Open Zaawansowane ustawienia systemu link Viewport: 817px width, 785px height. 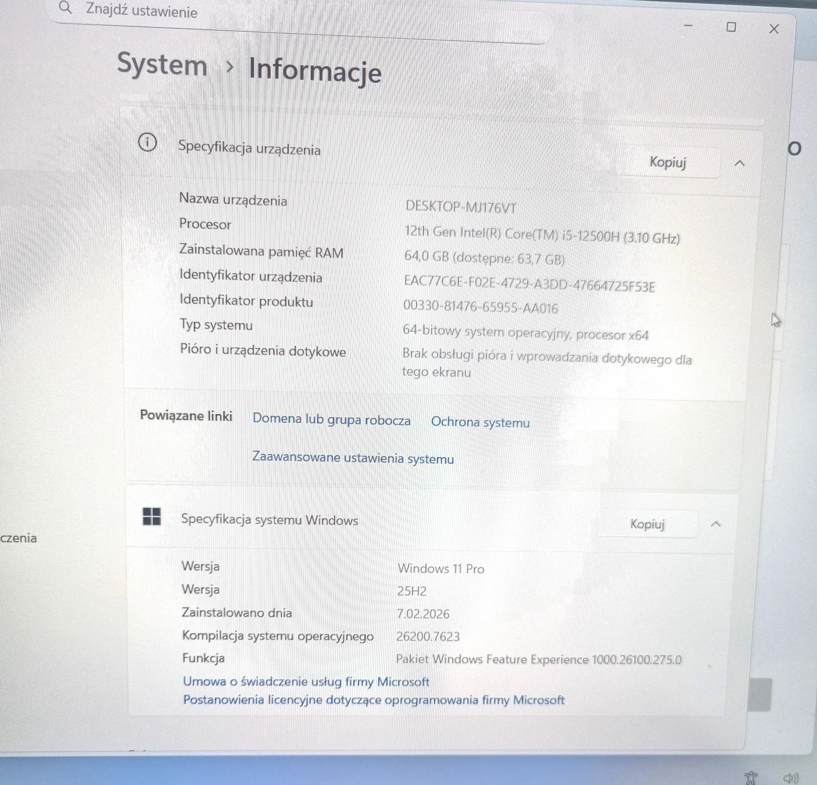[353, 458]
